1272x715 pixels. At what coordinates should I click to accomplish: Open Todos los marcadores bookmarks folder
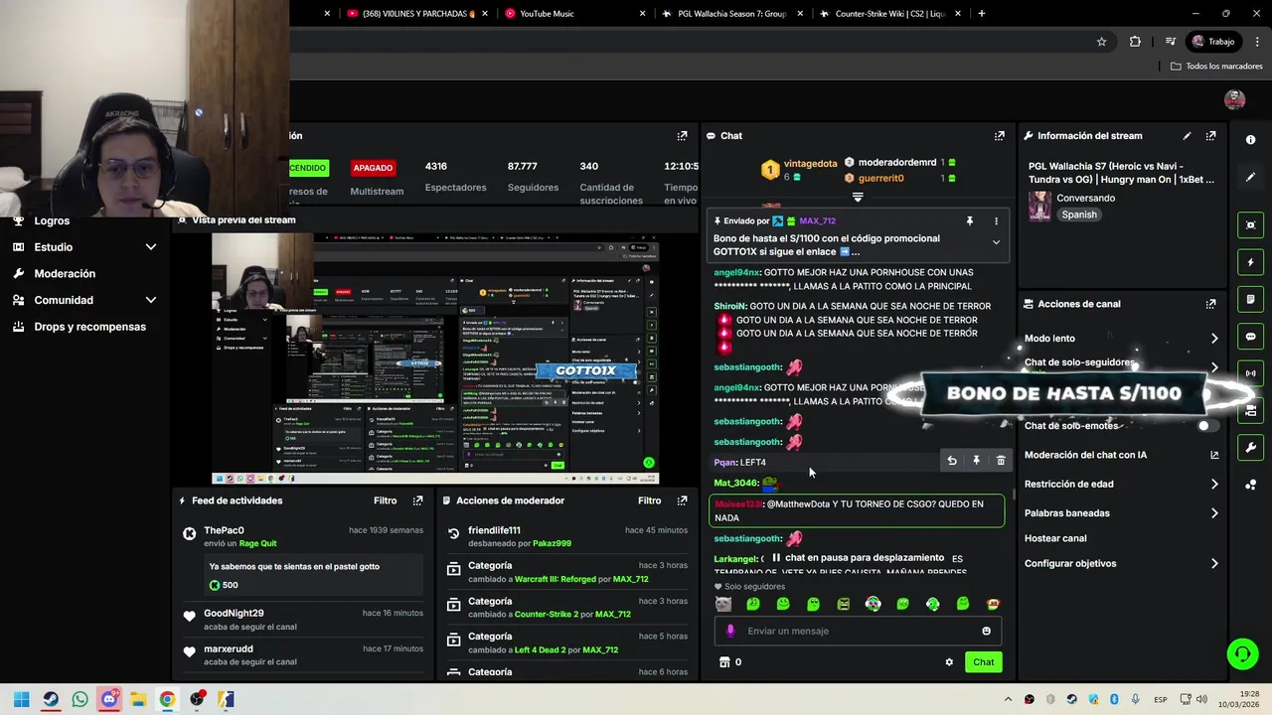[x=1216, y=67]
